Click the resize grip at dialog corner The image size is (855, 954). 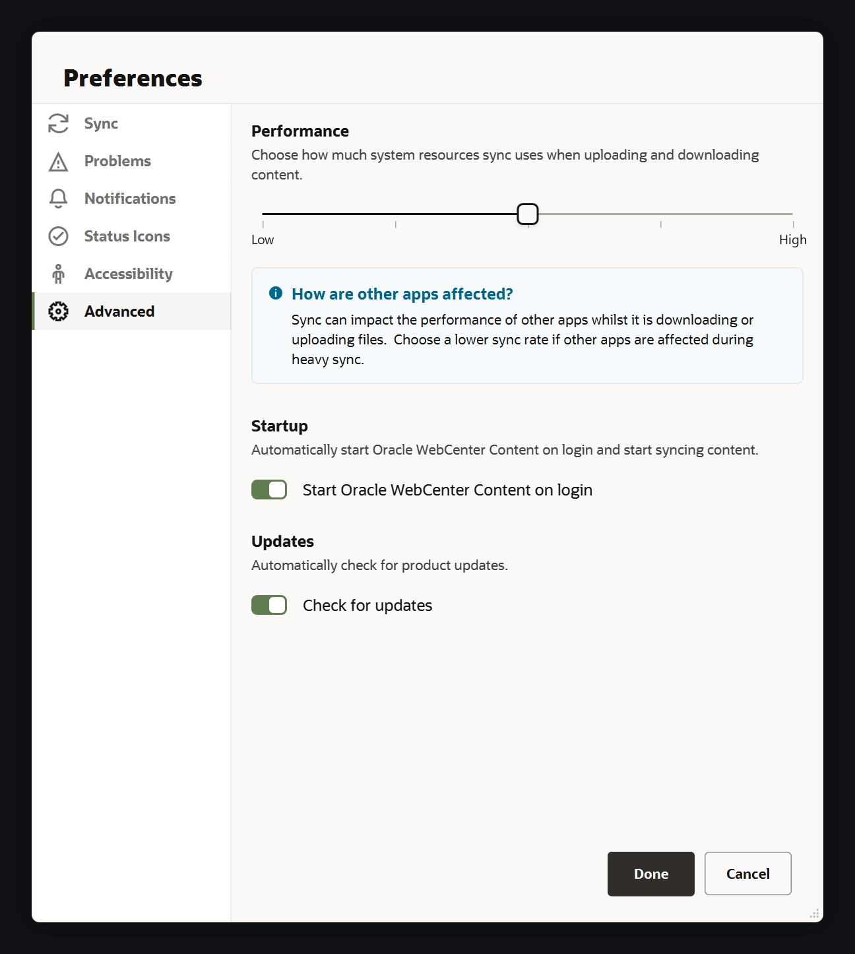click(x=814, y=914)
